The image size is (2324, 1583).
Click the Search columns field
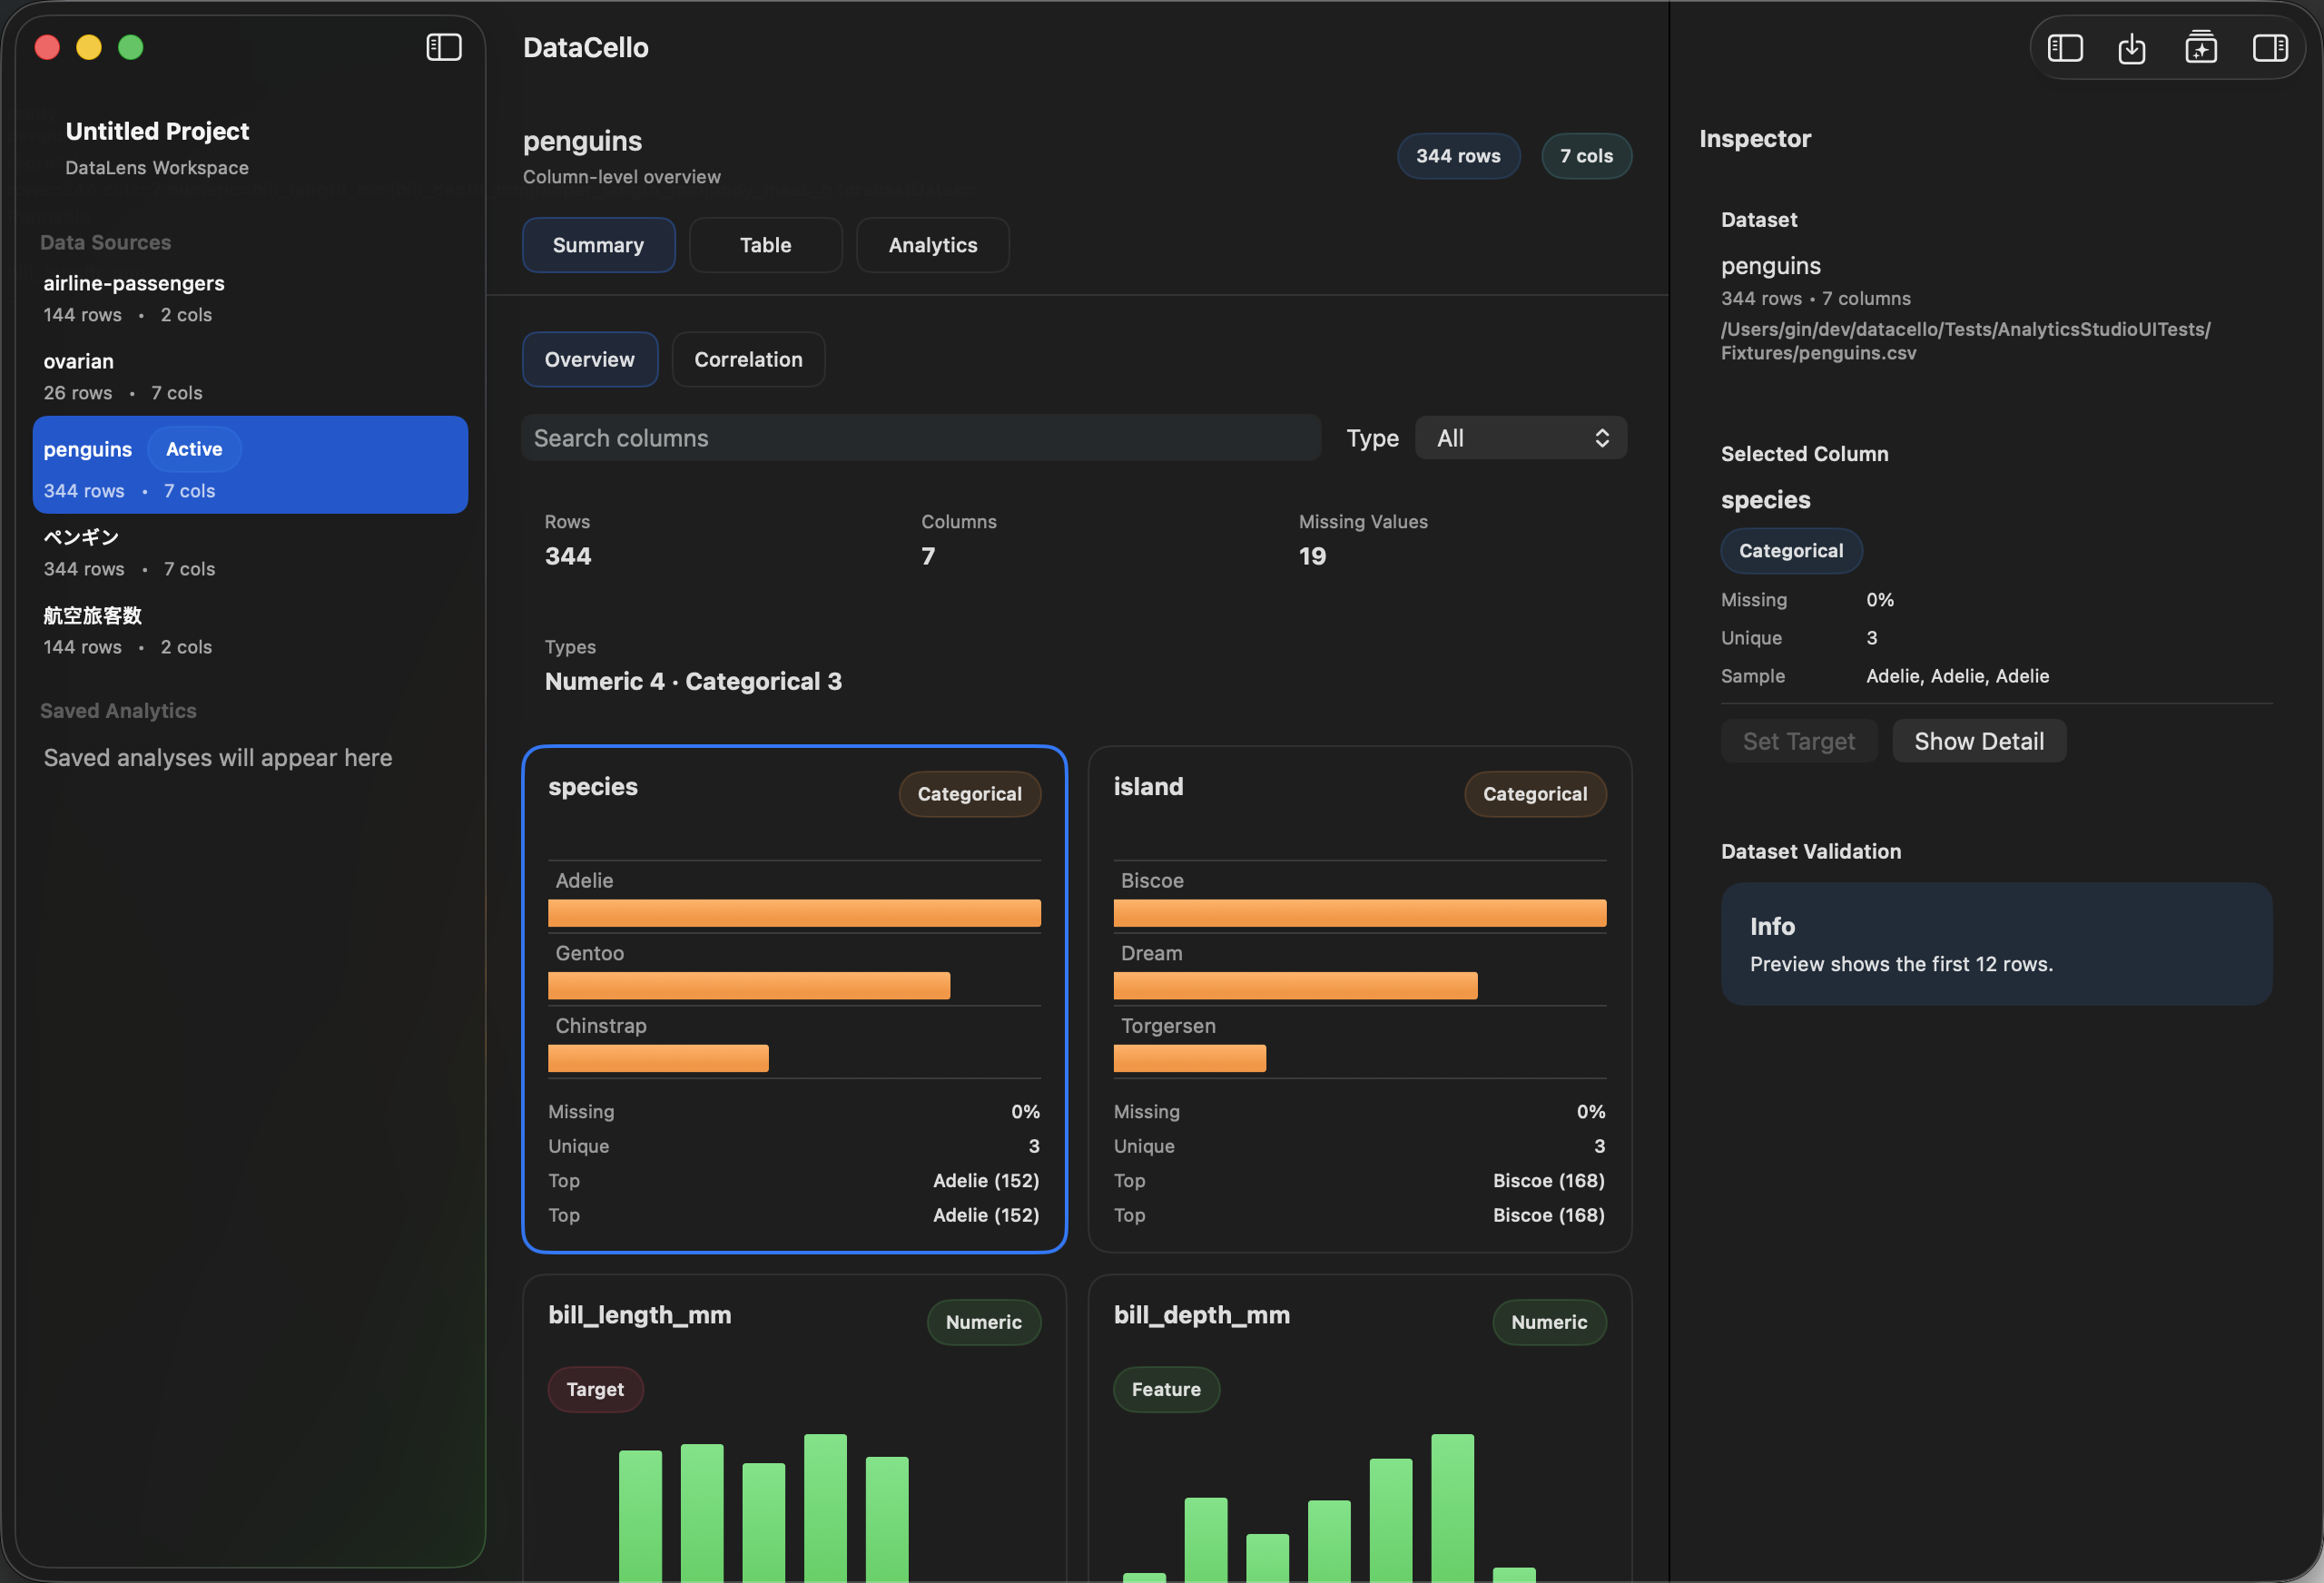point(921,438)
